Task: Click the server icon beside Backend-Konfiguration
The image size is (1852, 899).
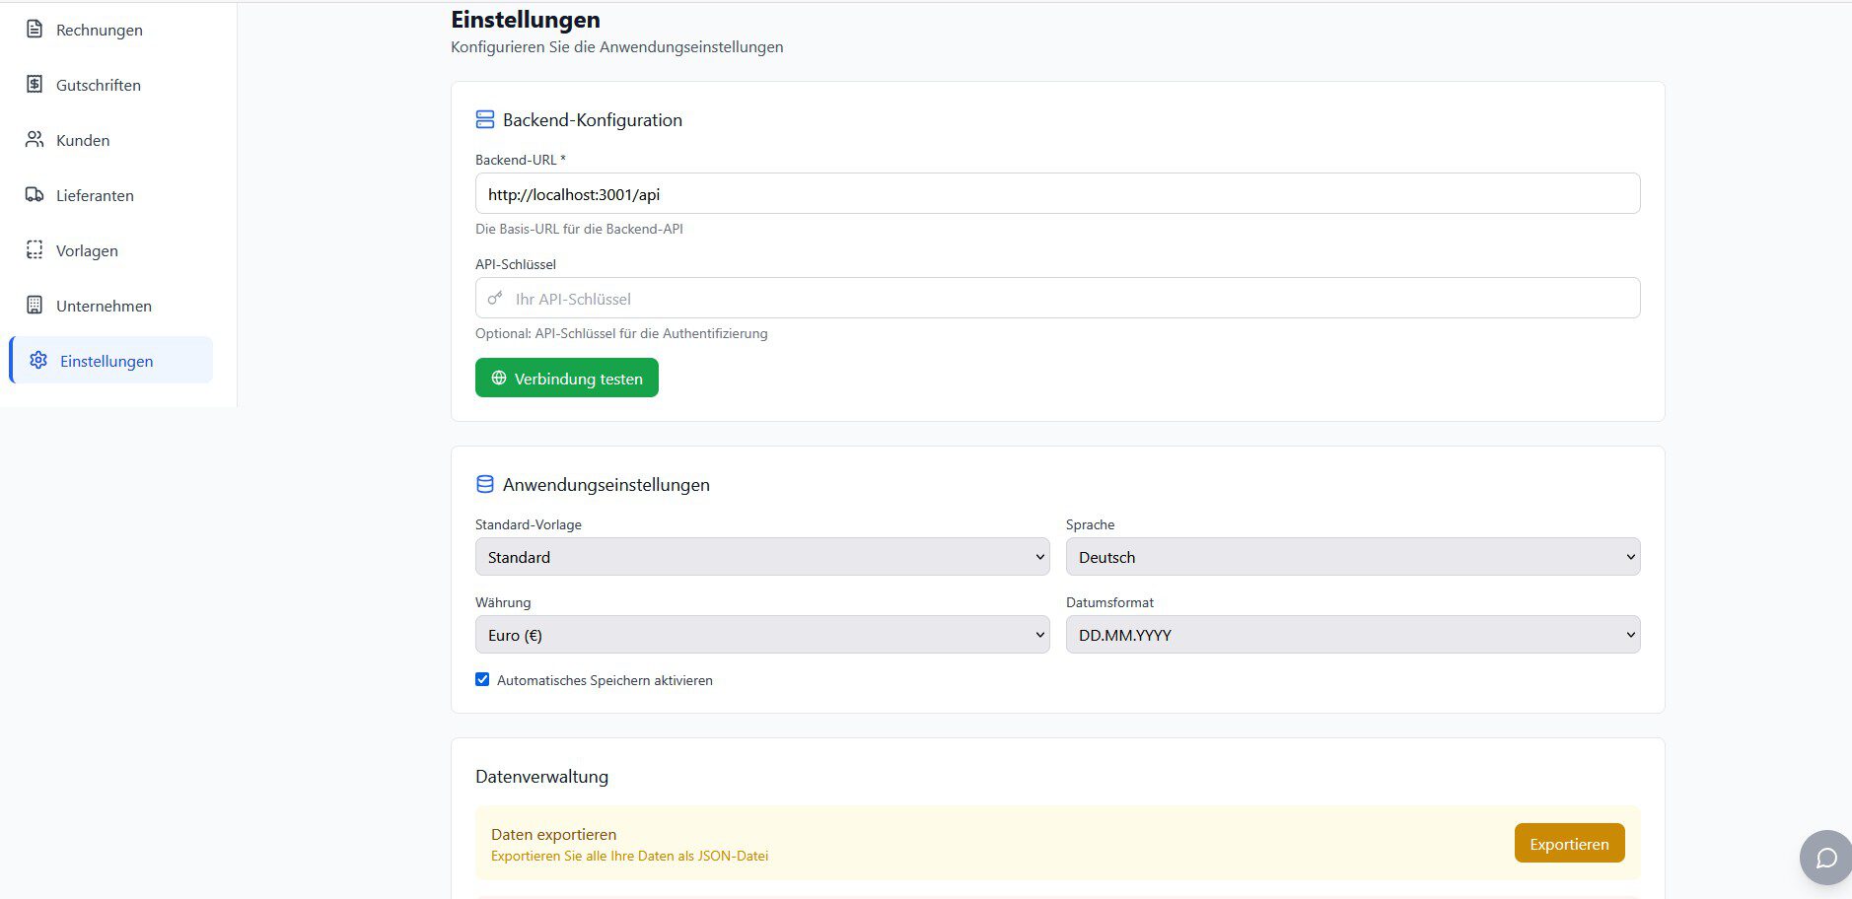Action: [x=485, y=120]
